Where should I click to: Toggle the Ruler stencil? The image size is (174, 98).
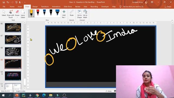72,13
